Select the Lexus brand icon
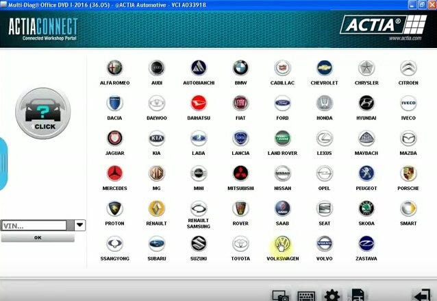The height and width of the screenshot is (301, 437). (x=325, y=138)
